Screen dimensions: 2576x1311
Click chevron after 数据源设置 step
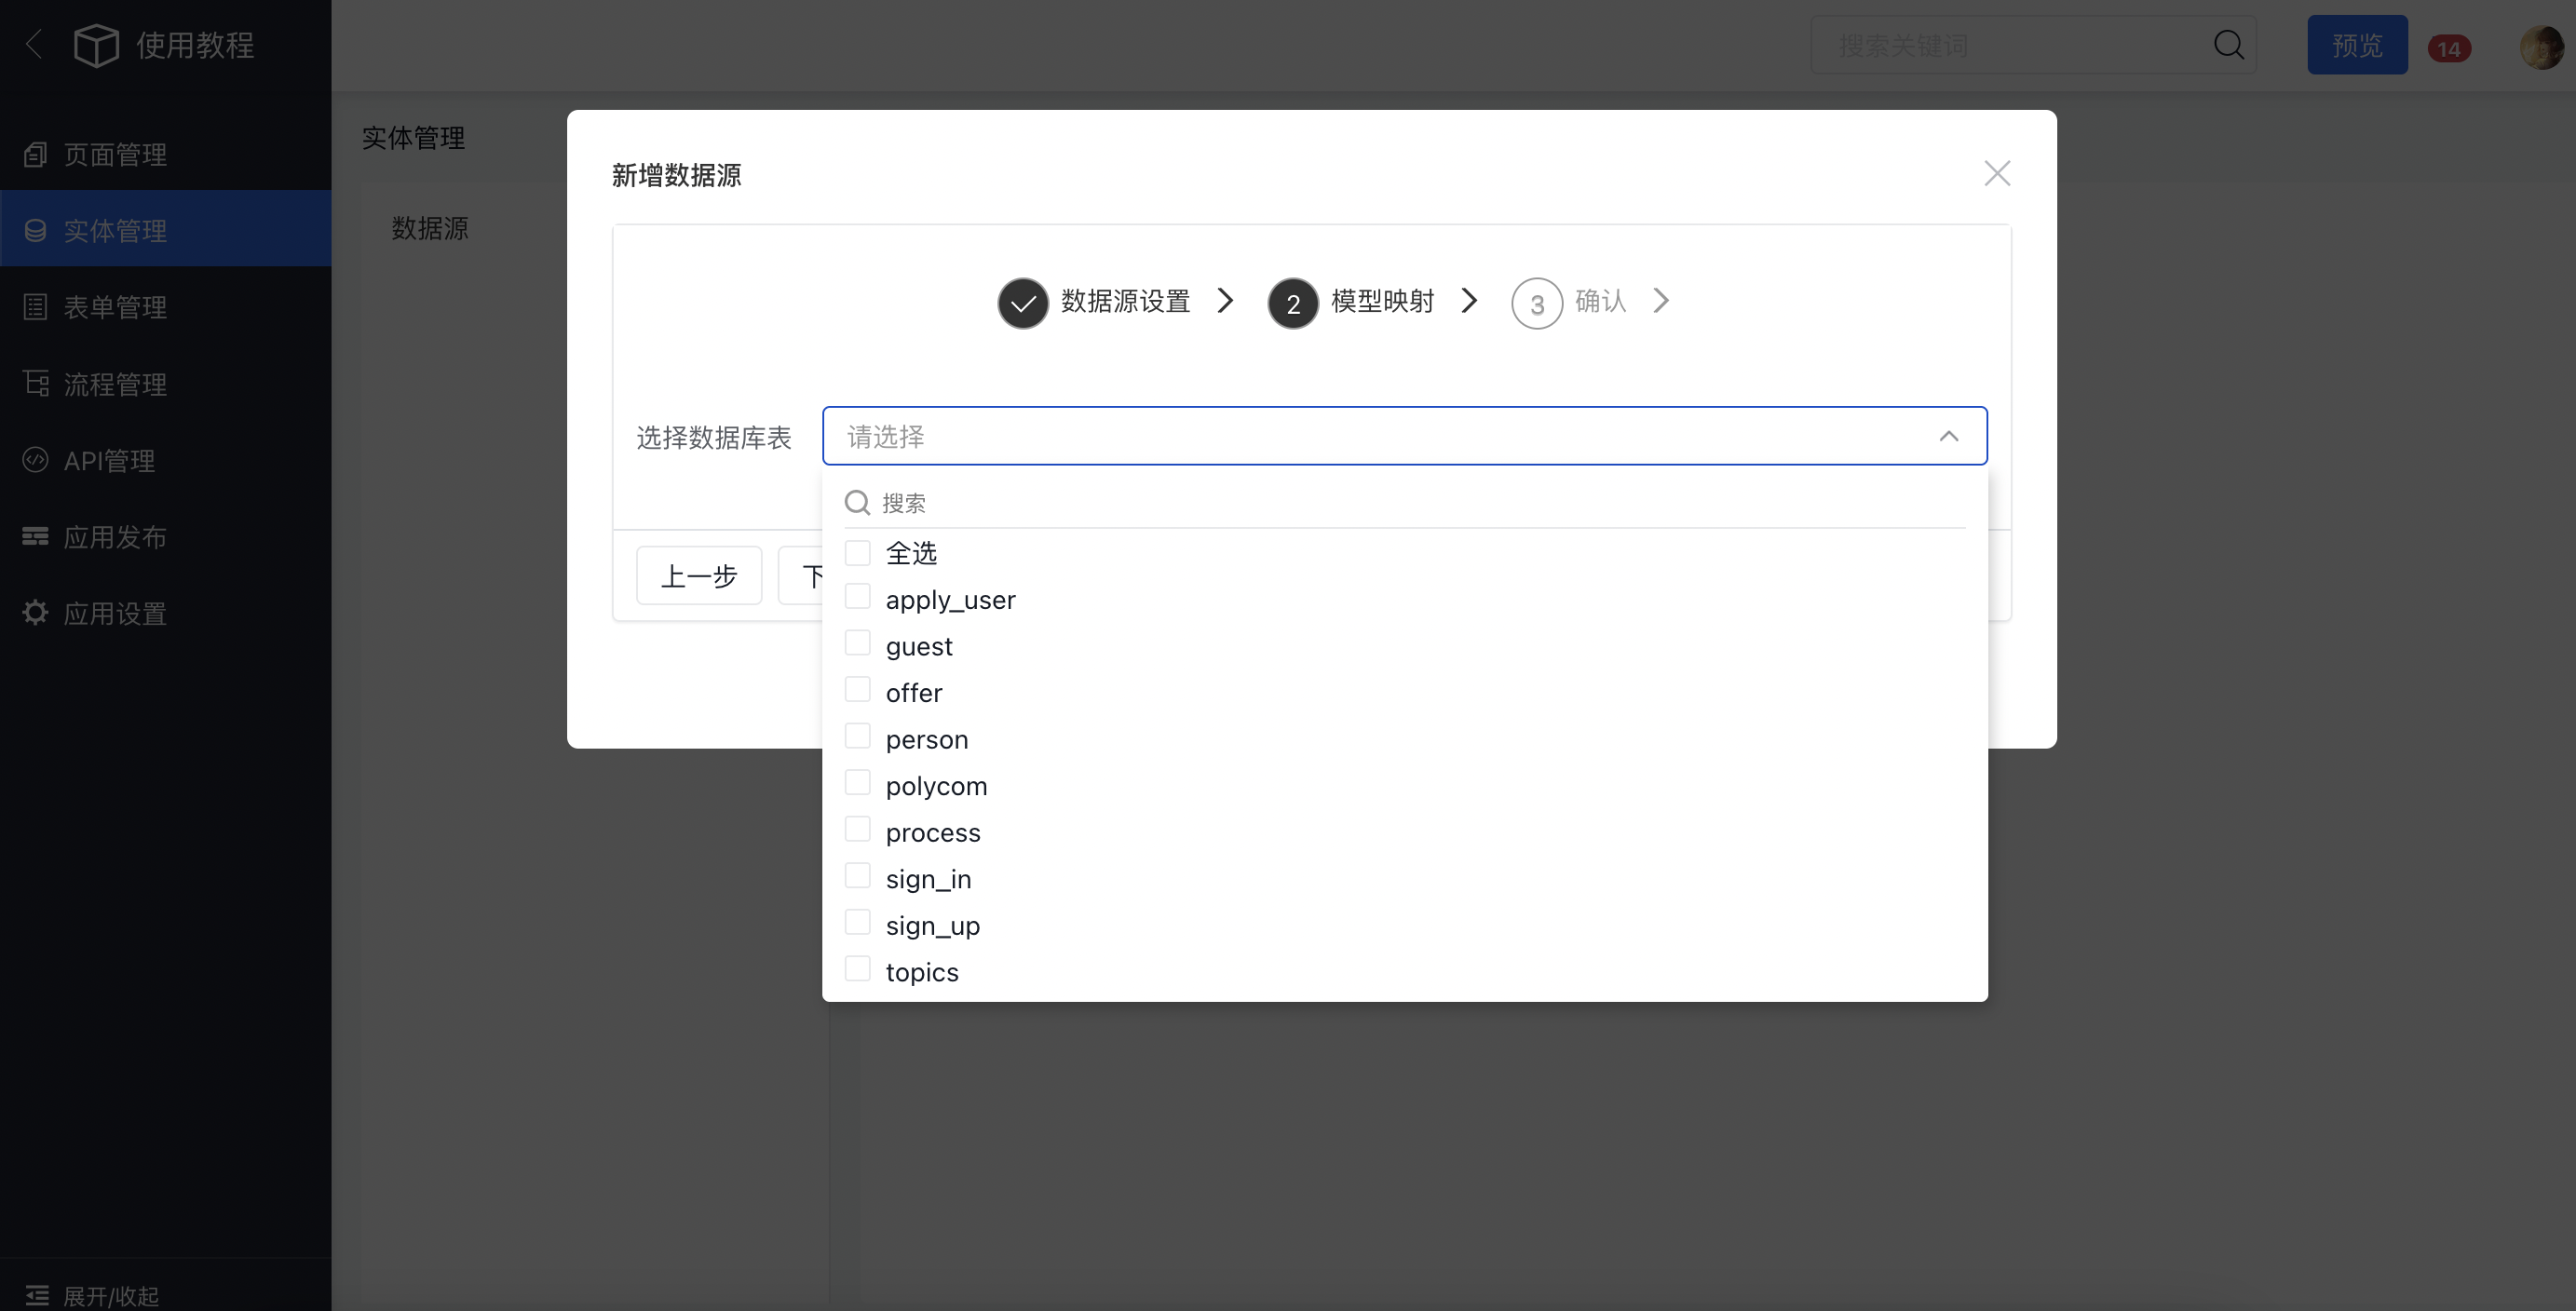(x=1225, y=300)
